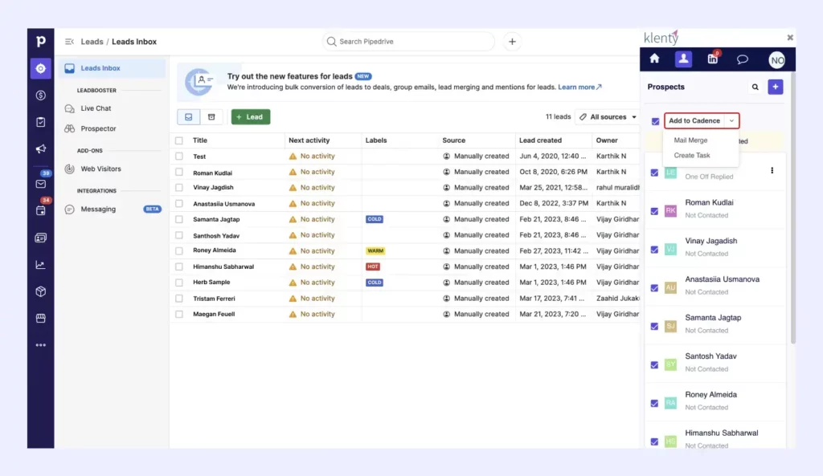Open kebab menu on One Off Replied prospect
Screen dimensions: 823x476
click(772, 170)
